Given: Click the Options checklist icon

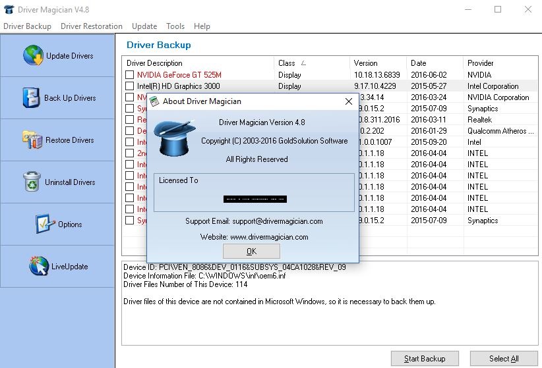Looking at the screenshot, I should [x=45, y=224].
